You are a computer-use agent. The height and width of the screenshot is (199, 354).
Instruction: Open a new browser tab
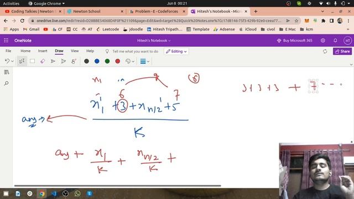coord(256,11)
